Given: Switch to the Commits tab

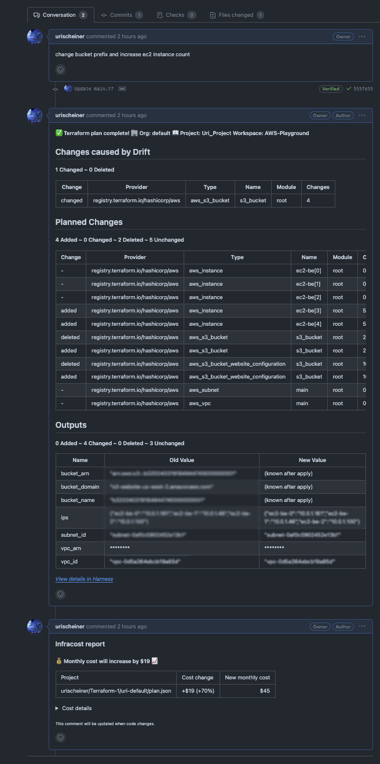Looking at the screenshot, I should click(x=122, y=14).
